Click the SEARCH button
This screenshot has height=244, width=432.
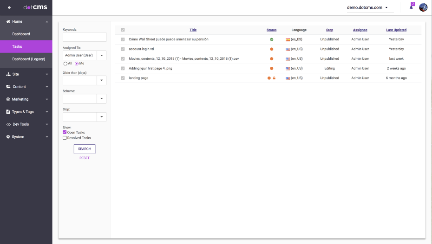tap(85, 149)
